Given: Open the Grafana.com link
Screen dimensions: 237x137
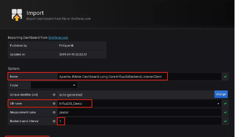Looking at the screenshot, I should [58, 38].
